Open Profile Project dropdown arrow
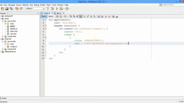The height and width of the screenshot is (103, 184). pos(70,9)
